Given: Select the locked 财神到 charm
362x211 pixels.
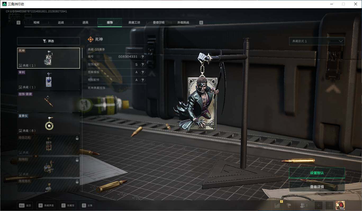Looking at the screenshot, I should coord(48,167).
